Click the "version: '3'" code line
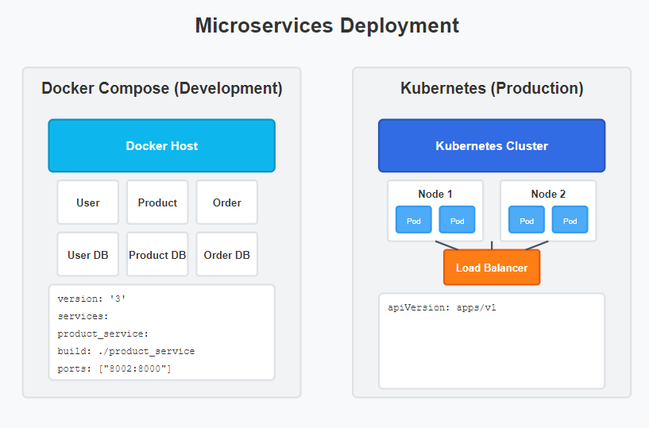Image resolution: width=649 pixels, height=428 pixels. click(x=91, y=299)
